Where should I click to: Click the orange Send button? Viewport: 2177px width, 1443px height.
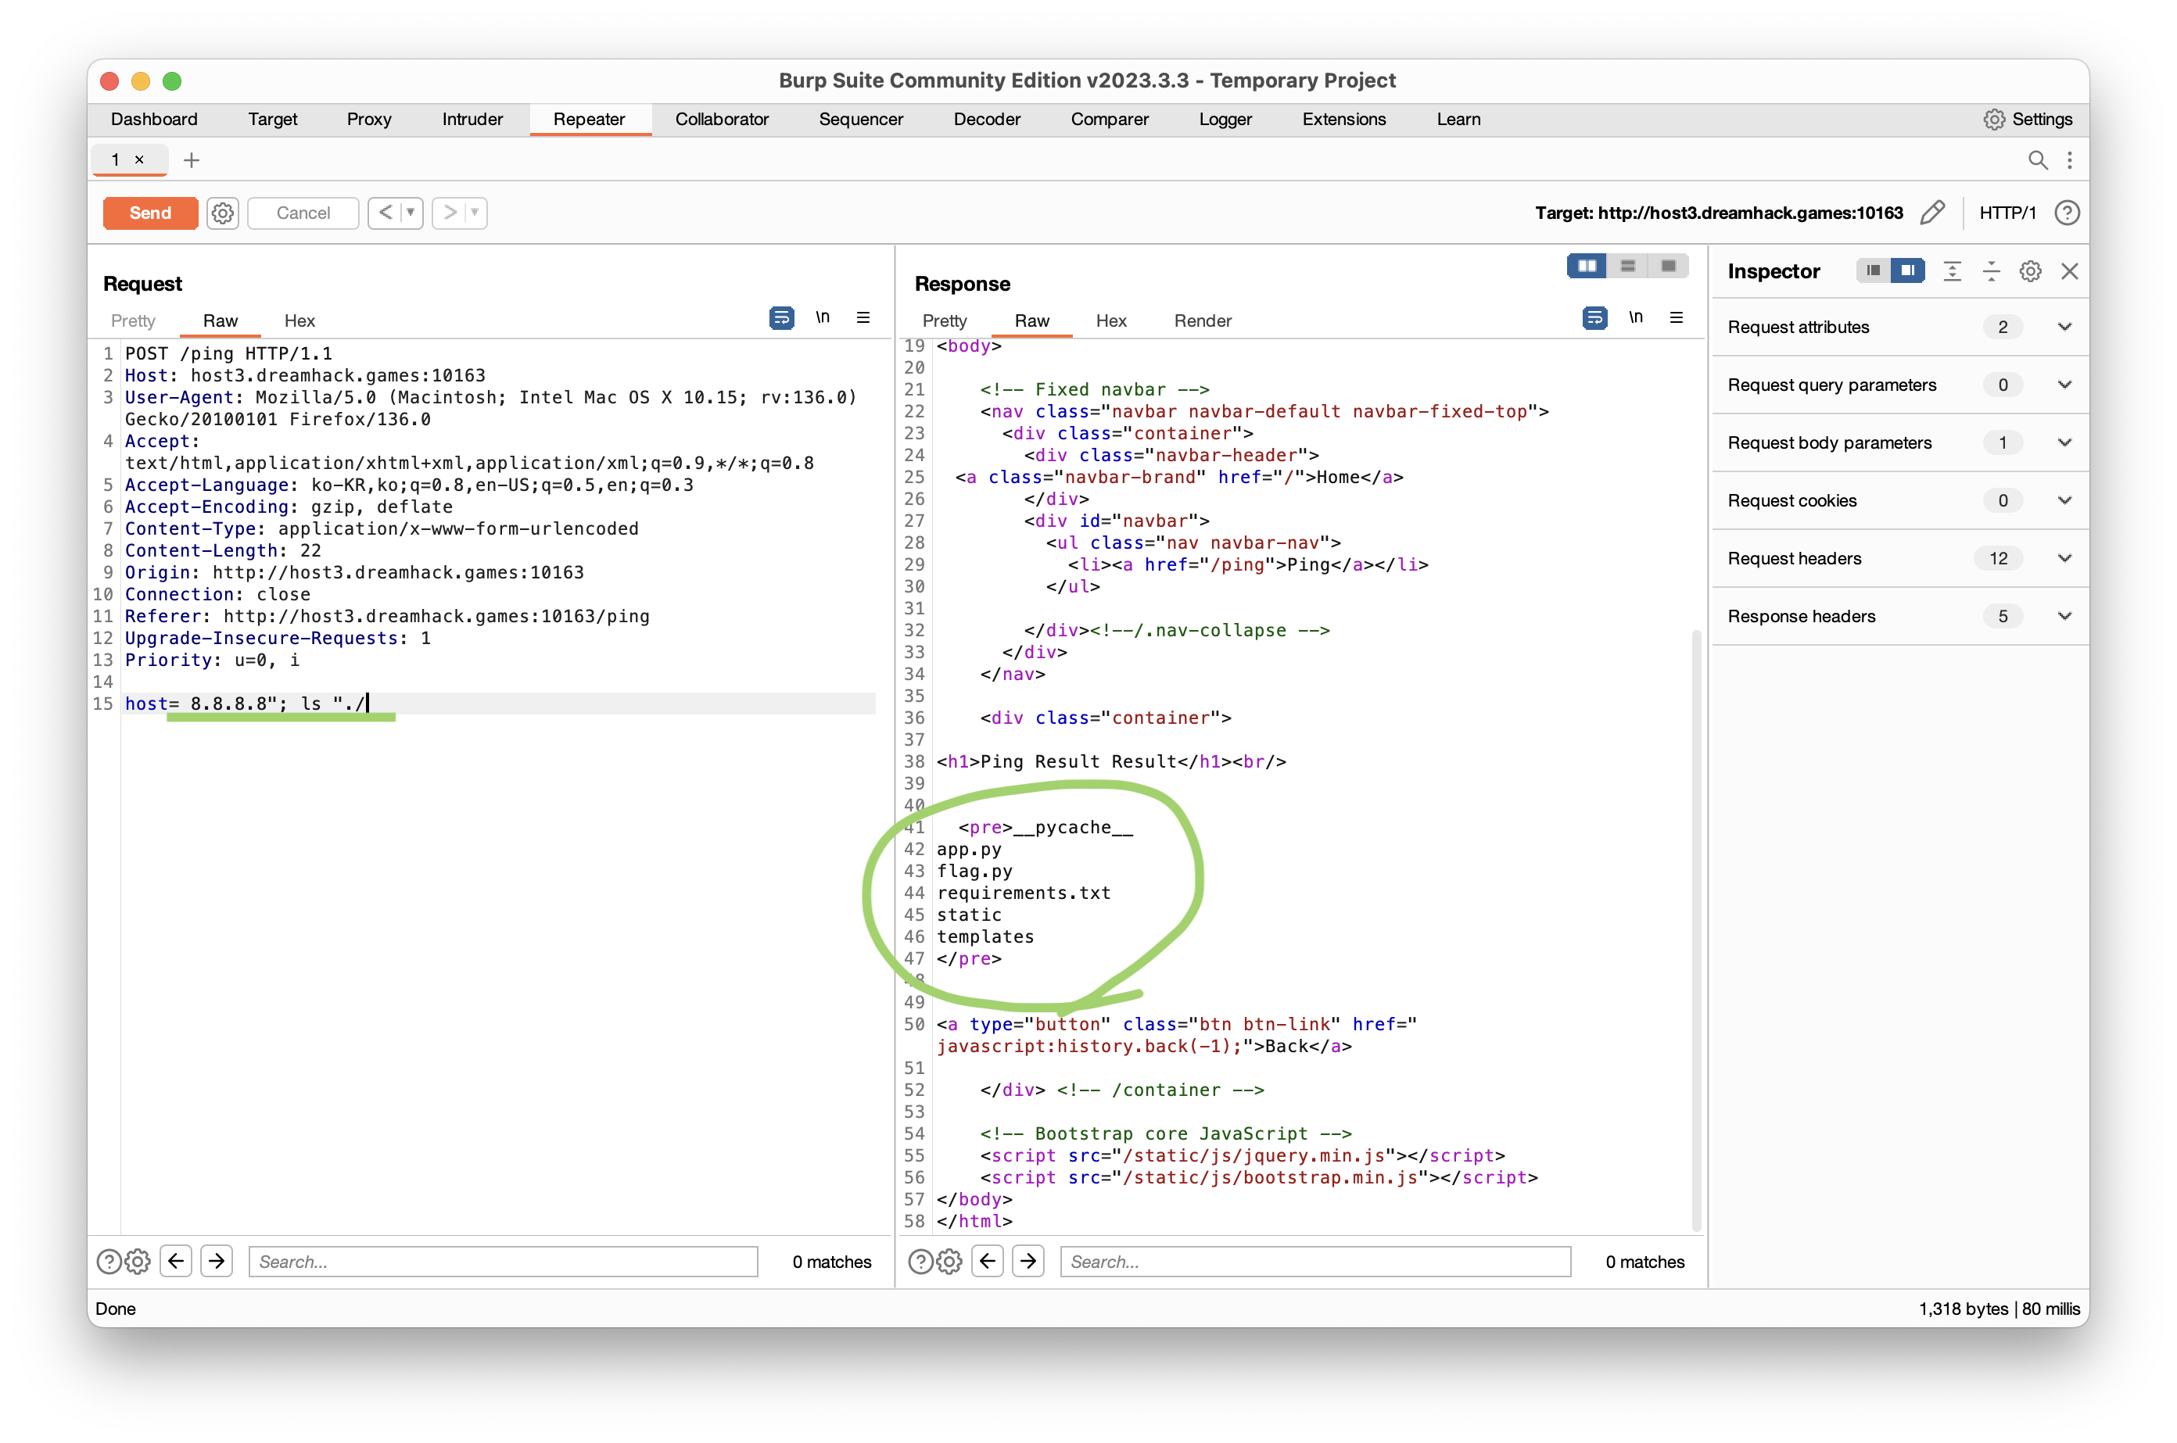coord(150,213)
